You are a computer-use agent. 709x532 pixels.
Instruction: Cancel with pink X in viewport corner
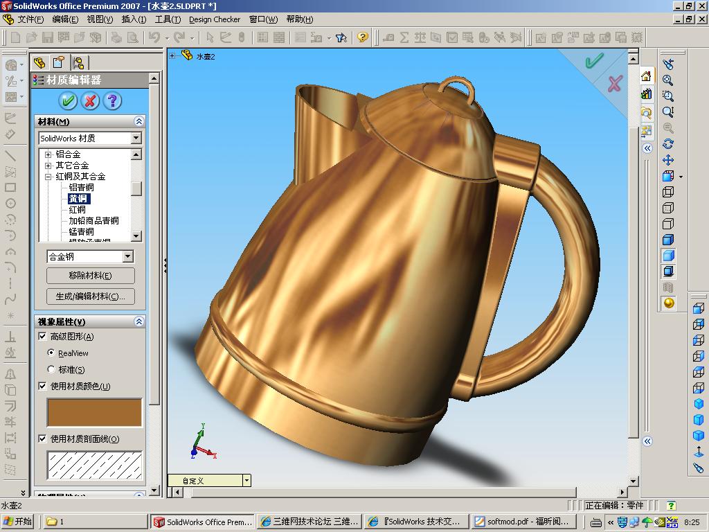point(615,84)
